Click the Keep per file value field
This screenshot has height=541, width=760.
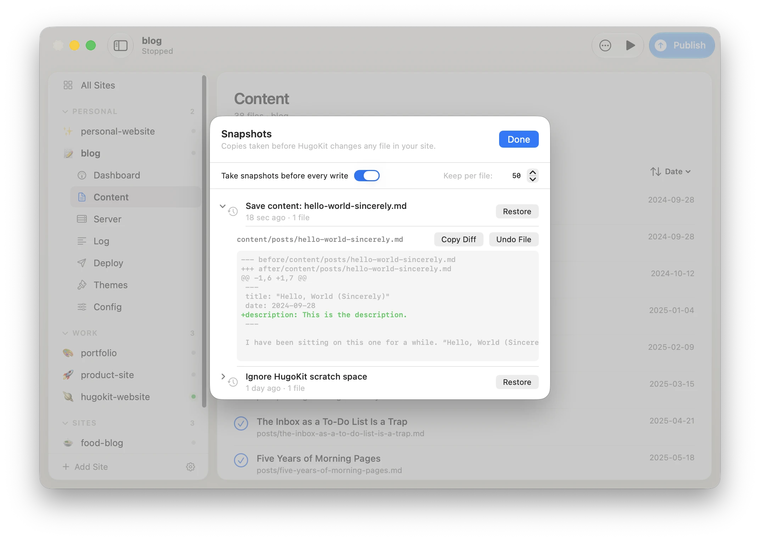516,176
